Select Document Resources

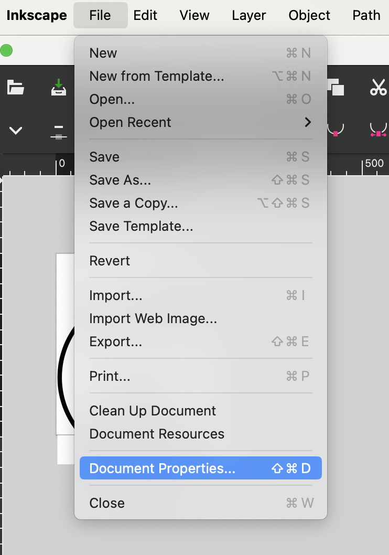click(x=200, y=434)
